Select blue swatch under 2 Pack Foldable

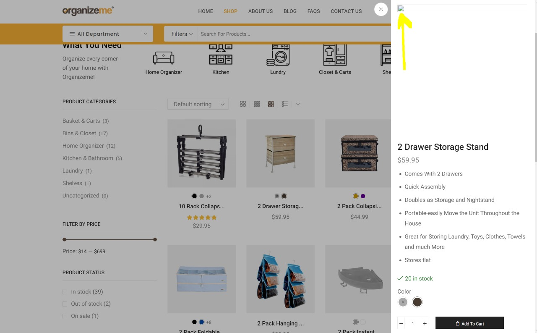click(x=201, y=322)
